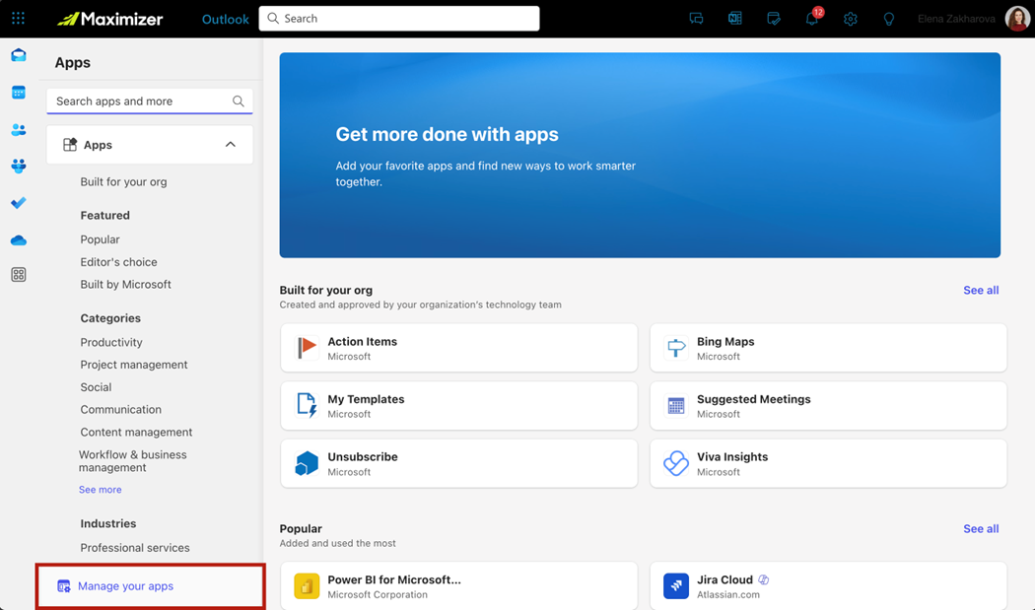Open the More apps grid icon
Screen dimensions: 1035x610
[x=19, y=275]
